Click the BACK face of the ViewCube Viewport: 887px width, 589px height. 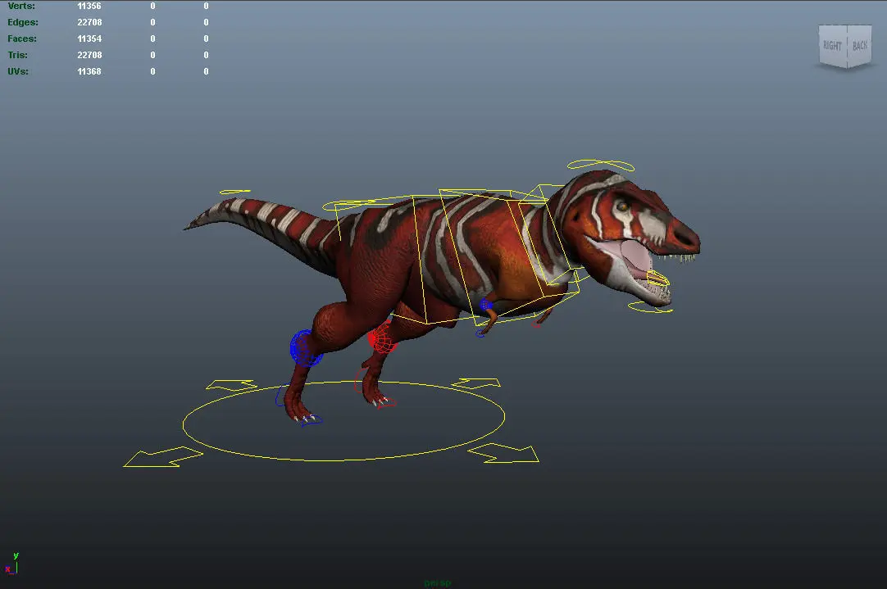tap(859, 46)
